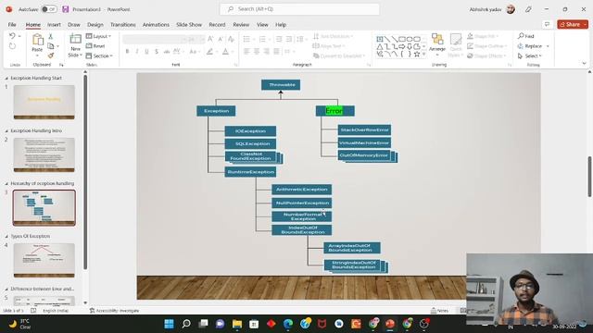Select the Triangle shape in shapes gallery
The width and height of the screenshot is (593, 333).
click(x=380, y=47)
